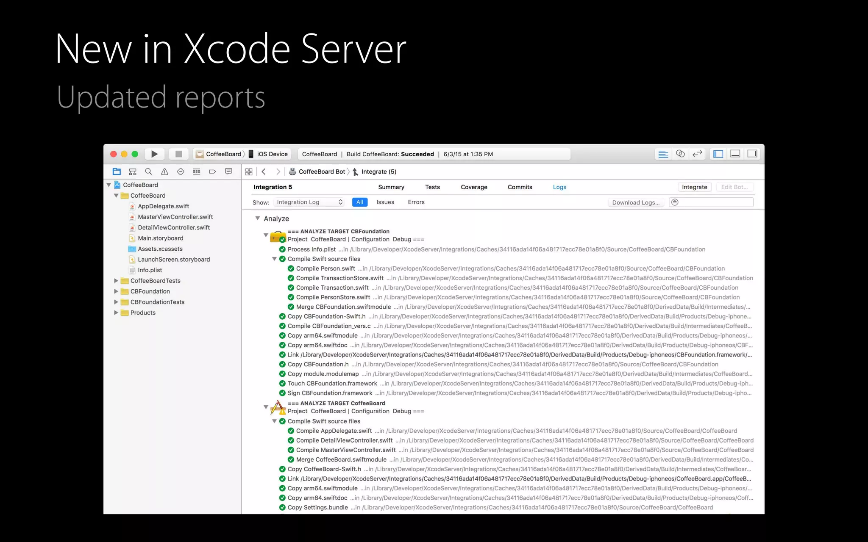Select the CoffeeBoard scheme selector
868x542 pixels.
[x=219, y=154]
